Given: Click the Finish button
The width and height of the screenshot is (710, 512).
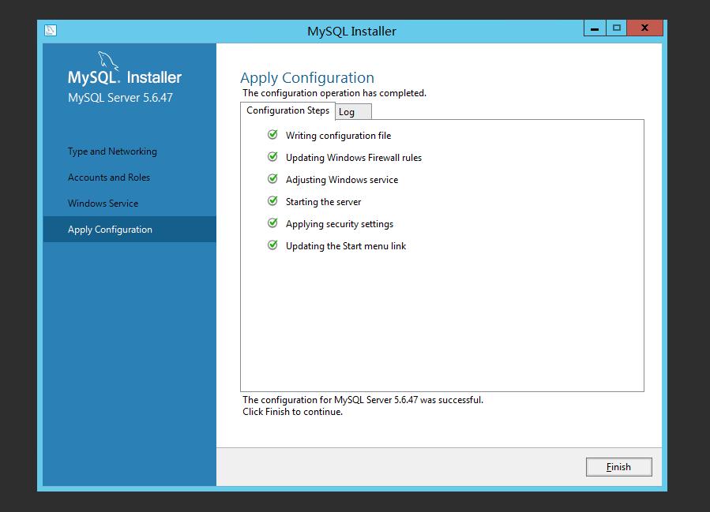Looking at the screenshot, I should pyautogui.click(x=618, y=467).
